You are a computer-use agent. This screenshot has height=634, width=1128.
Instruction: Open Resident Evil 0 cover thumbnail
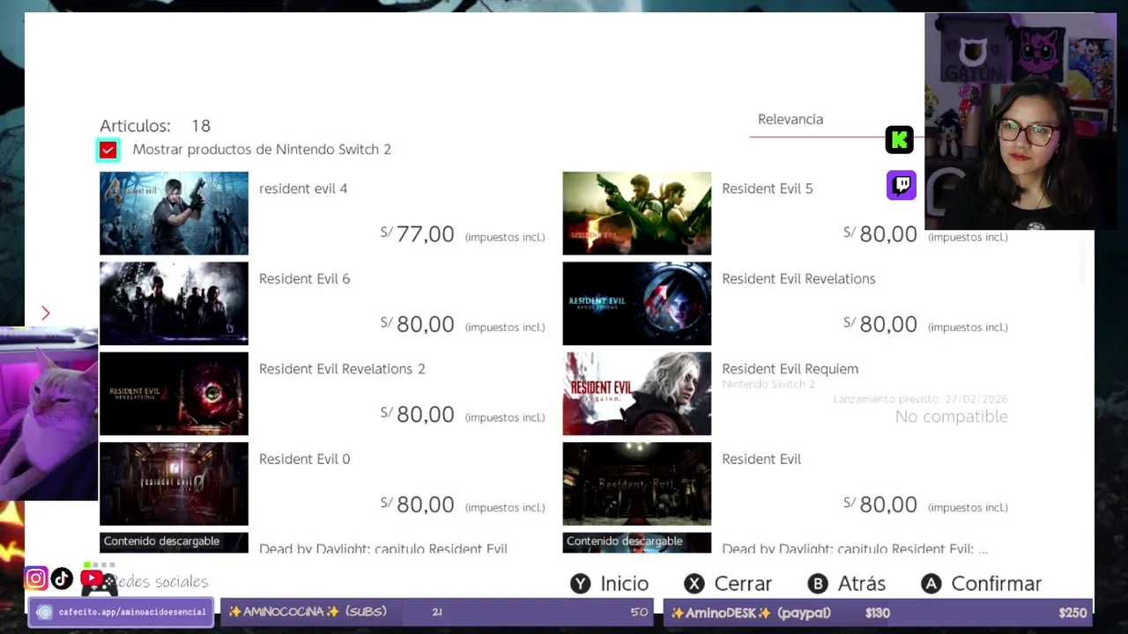(174, 483)
